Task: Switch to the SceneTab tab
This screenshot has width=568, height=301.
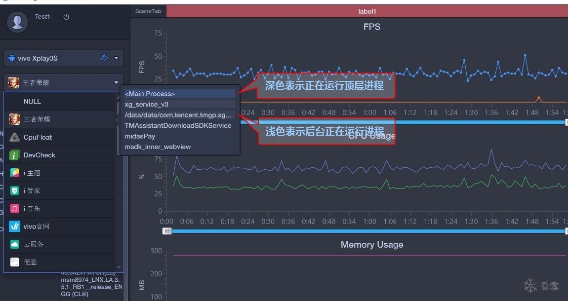Action: (148, 11)
